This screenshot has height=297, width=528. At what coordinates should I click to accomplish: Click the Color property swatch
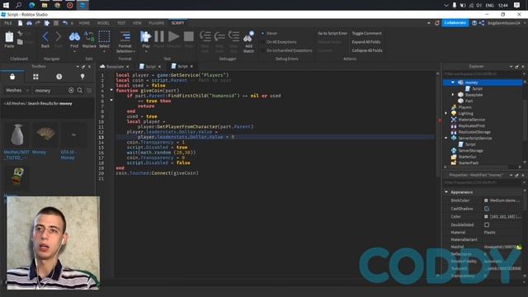coord(486,216)
